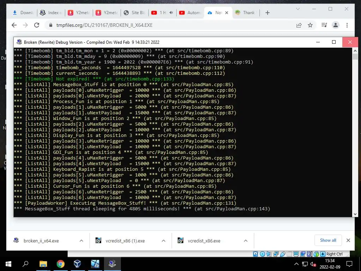The image size is (361, 271).
Task: Open the XP virtual machine taskbar icon
Action: coord(95,264)
